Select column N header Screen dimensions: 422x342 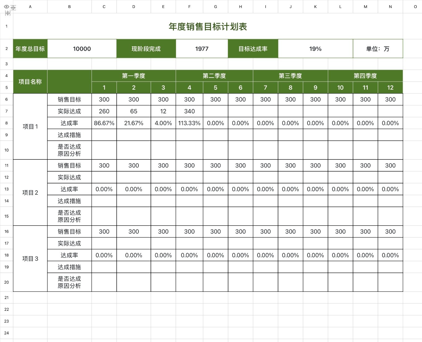[x=390, y=7]
